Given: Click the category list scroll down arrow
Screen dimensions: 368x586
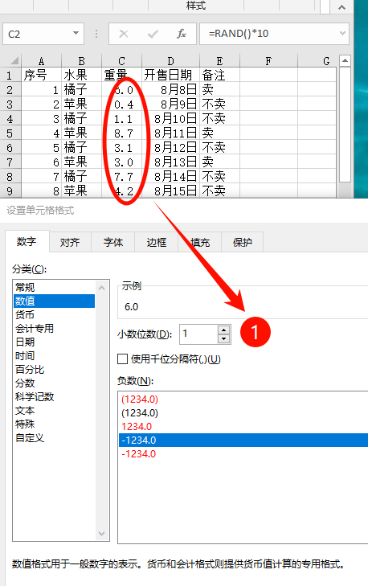Looking at the screenshot, I should click(x=101, y=534).
